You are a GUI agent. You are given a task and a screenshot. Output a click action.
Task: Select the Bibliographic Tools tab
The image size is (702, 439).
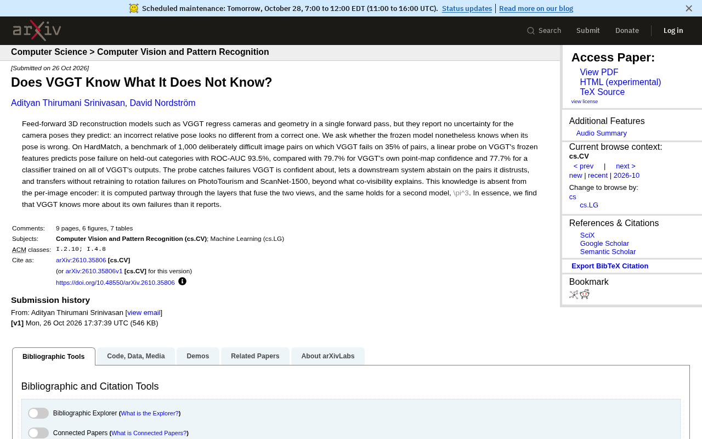[x=54, y=357]
